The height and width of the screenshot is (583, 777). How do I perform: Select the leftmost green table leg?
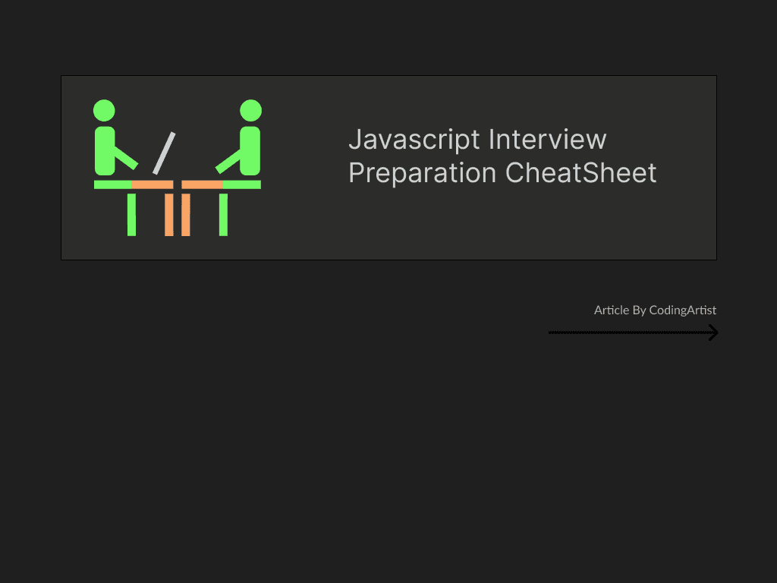pyautogui.click(x=131, y=214)
